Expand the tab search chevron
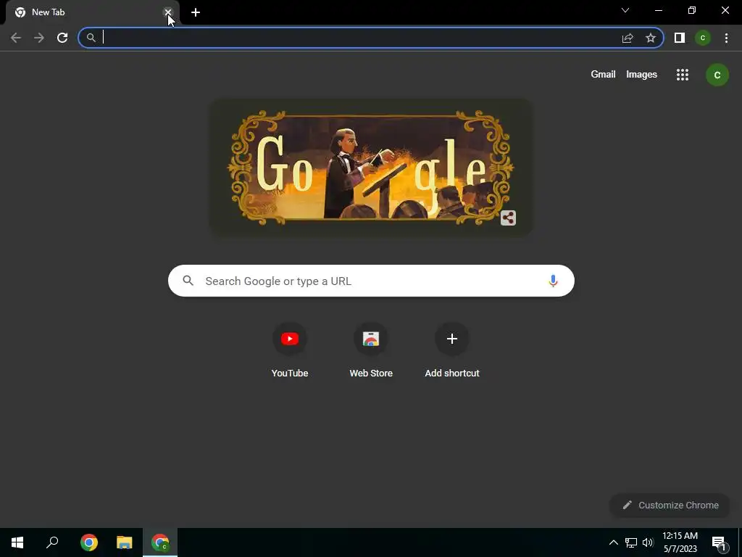This screenshot has width=742, height=557. 625,10
